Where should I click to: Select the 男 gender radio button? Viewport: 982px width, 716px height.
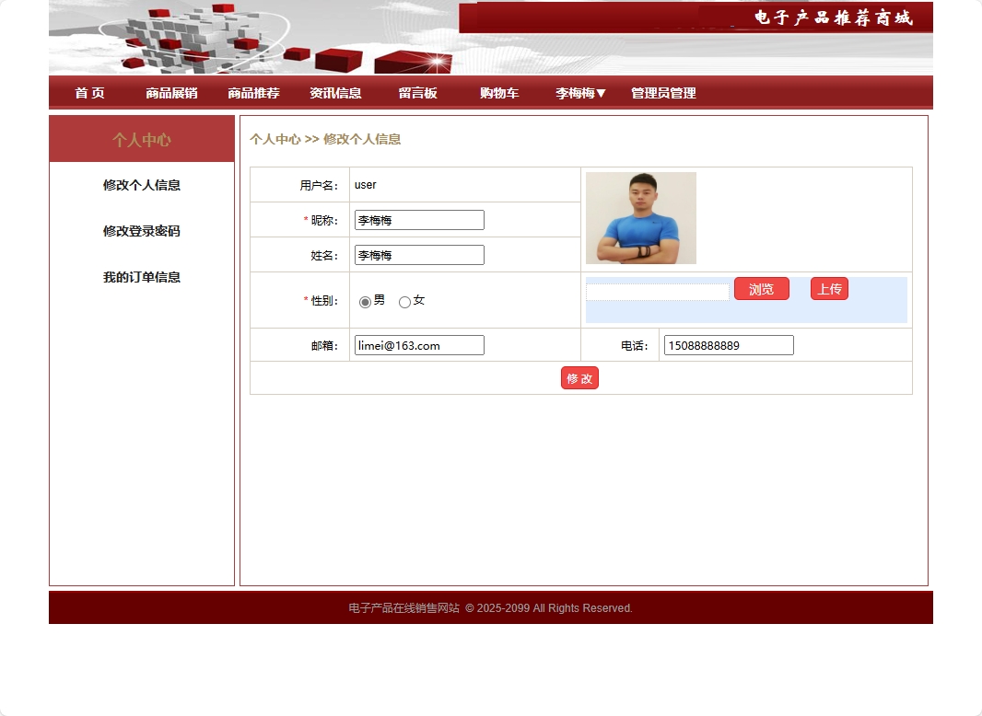[x=364, y=301]
